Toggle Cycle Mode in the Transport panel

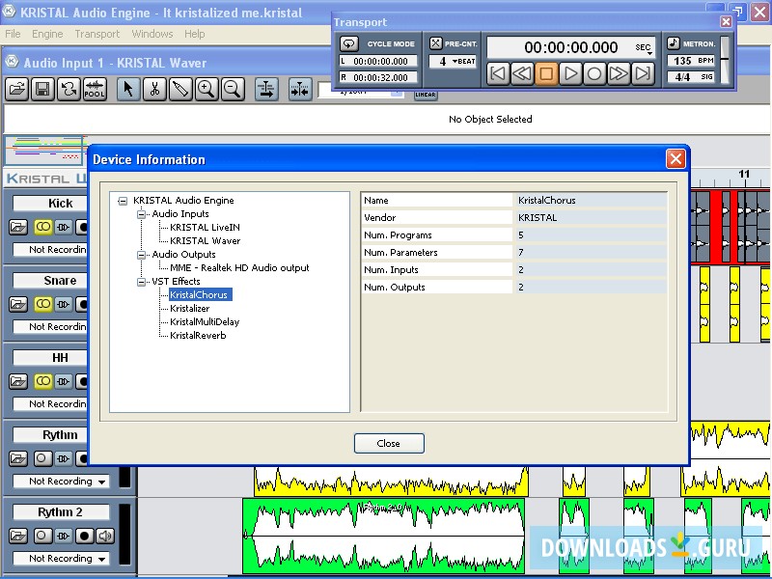(349, 43)
